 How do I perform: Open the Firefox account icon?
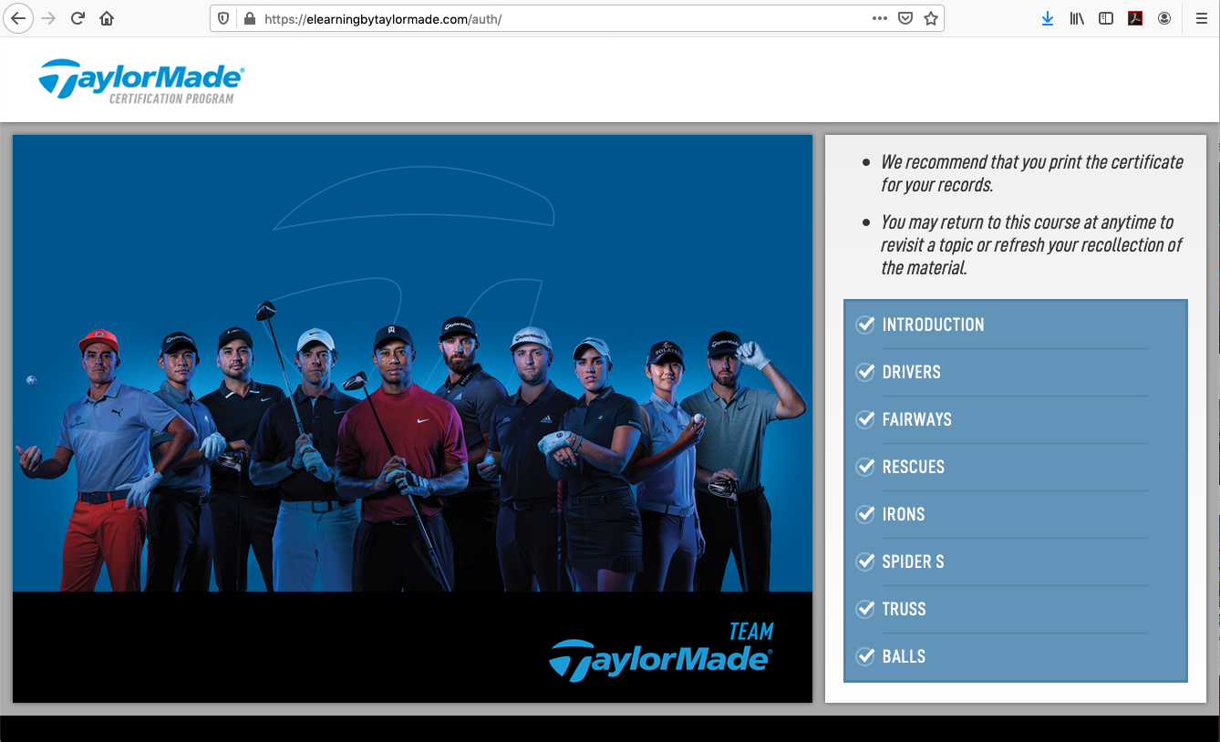(1164, 18)
